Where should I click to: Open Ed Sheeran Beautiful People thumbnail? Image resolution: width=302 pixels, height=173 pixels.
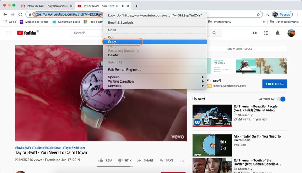(x=212, y=116)
